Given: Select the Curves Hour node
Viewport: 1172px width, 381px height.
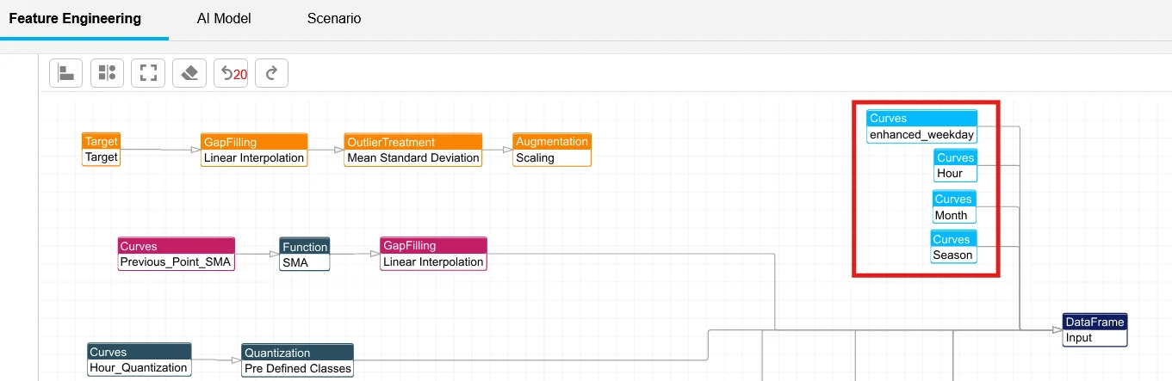Looking at the screenshot, I should 956,165.
